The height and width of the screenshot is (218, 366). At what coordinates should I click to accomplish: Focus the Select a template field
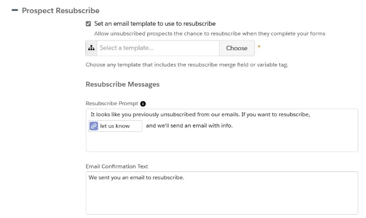point(158,48)
